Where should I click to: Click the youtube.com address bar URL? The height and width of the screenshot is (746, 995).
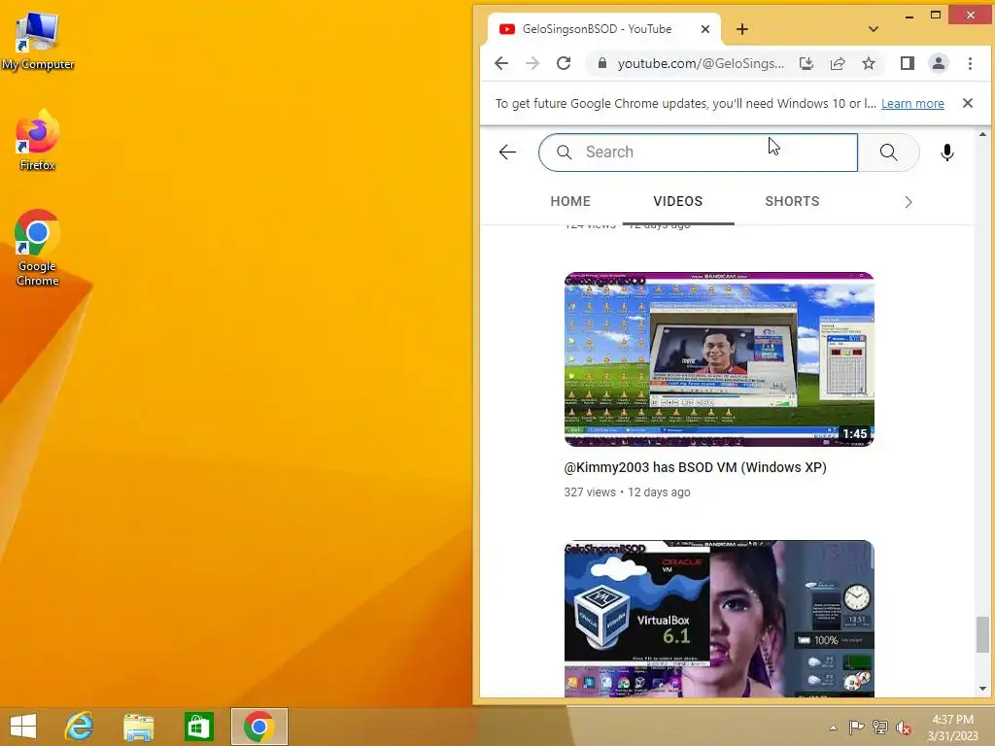[701, 63]
